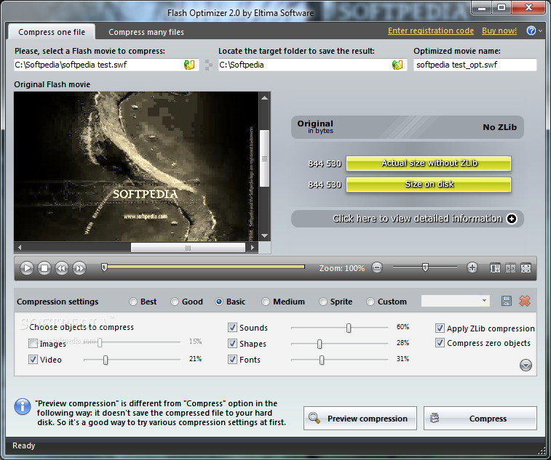Rewind the movie
Viewport: 551px width, 460px height.
click(x=62, y=268)
